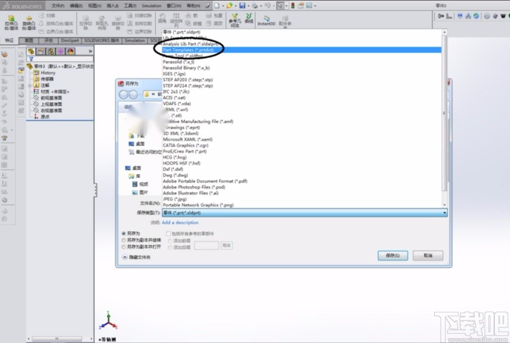This screenshot has height=343, width=510.
Task: Select the 另存为 radio option
Action: [124, 234]
